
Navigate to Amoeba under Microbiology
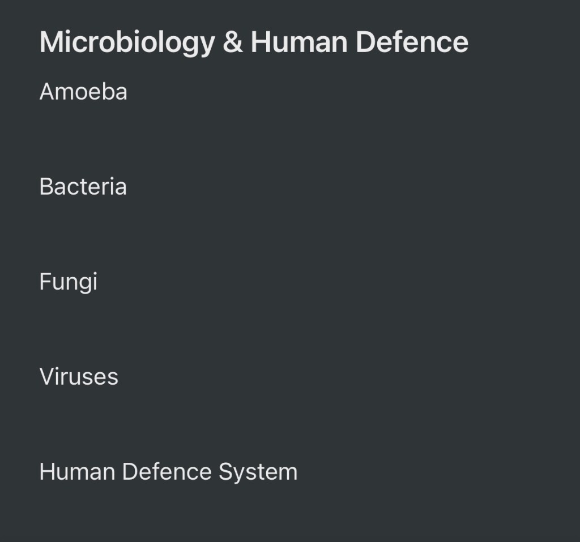[x=83, y=92]
